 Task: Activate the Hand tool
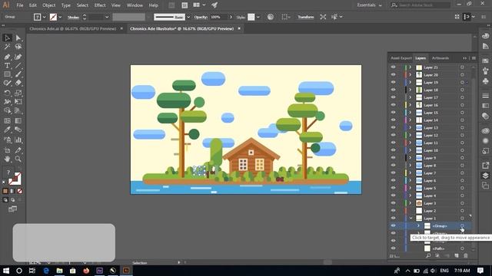[7, 159]
